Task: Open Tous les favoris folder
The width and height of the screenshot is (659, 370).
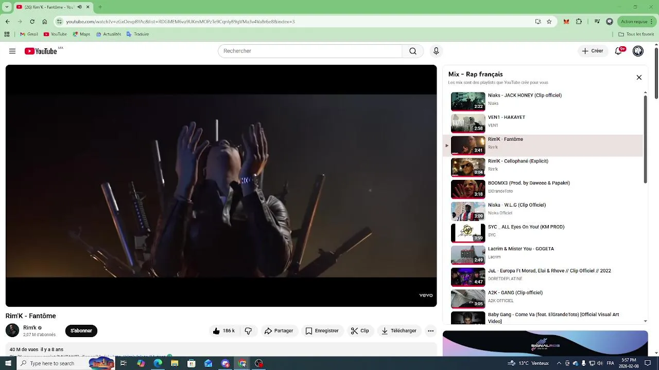Action: tap(636, 34)
